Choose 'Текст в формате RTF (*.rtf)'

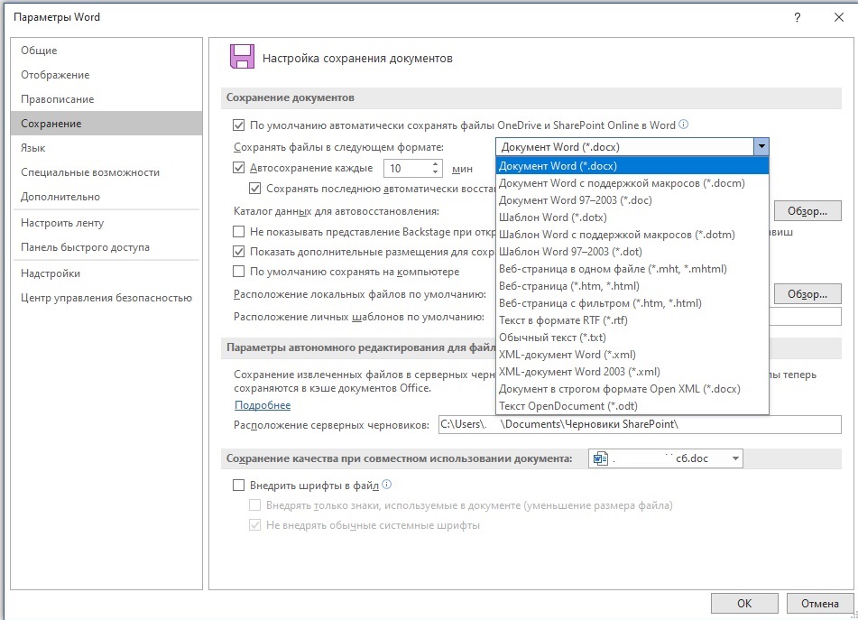(x=632, y=320)
